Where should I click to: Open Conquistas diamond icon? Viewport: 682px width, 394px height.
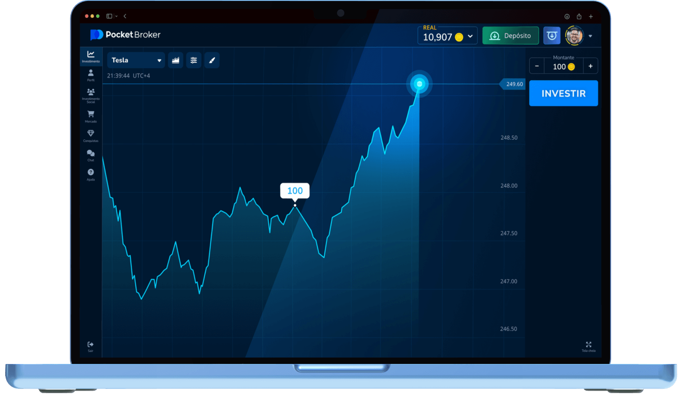(x=91, y=136)
